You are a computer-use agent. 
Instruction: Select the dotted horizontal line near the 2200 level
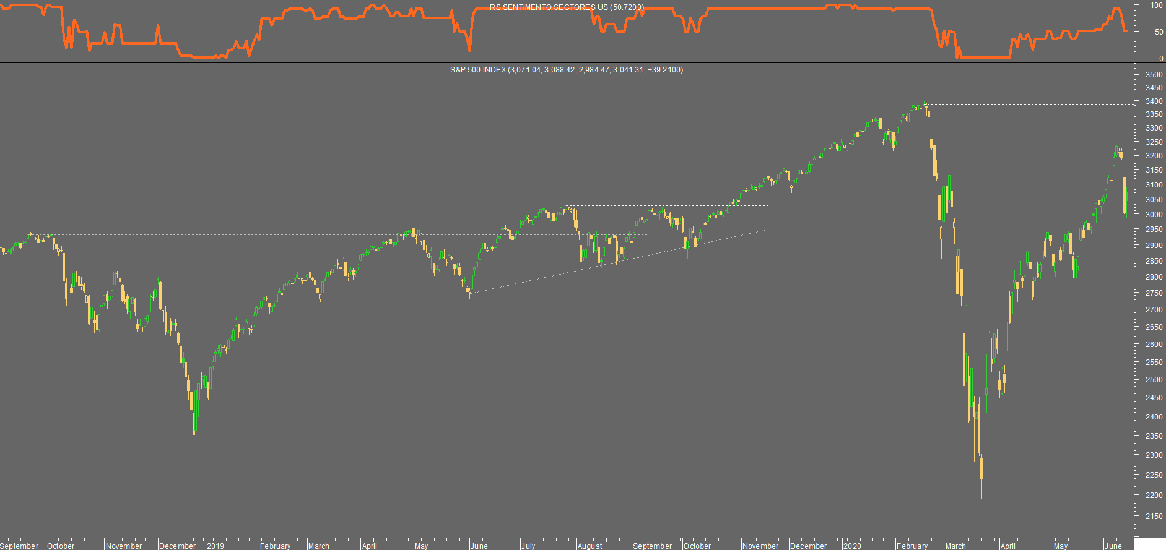click(x=567, y=499)
